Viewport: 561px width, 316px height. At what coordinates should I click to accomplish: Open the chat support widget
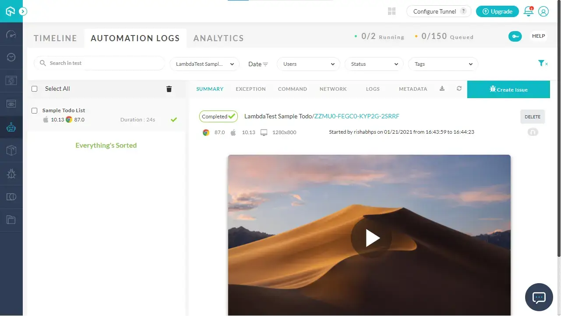tap(539, 298)
